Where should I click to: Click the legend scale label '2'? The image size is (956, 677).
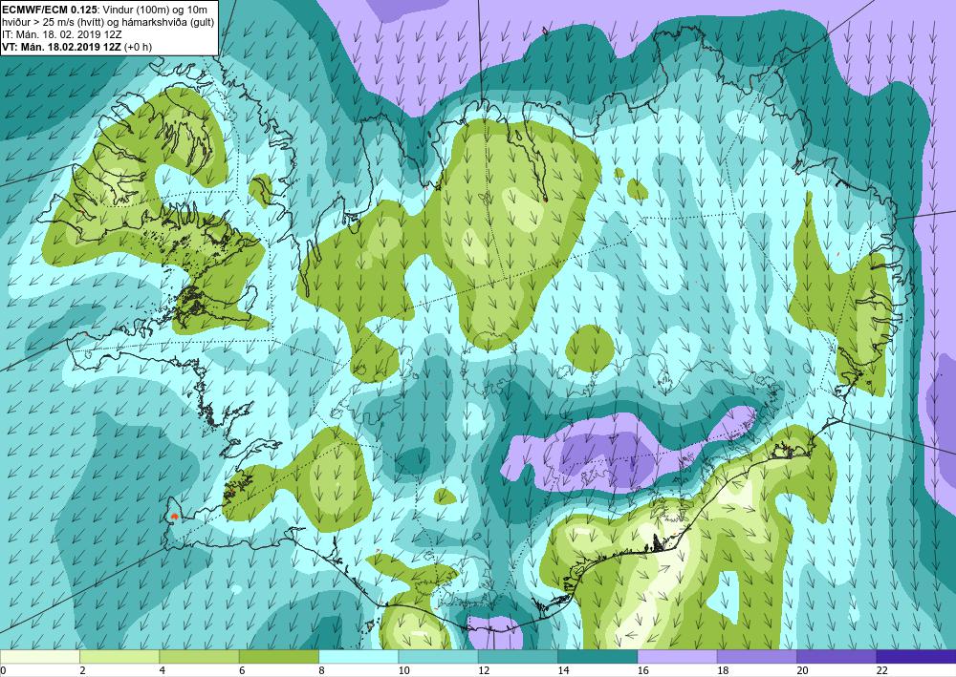pos(82,670)
